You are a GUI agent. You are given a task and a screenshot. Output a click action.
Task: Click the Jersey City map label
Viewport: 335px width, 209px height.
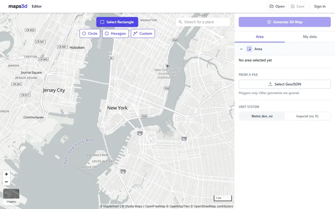click(x=54, y=90)
